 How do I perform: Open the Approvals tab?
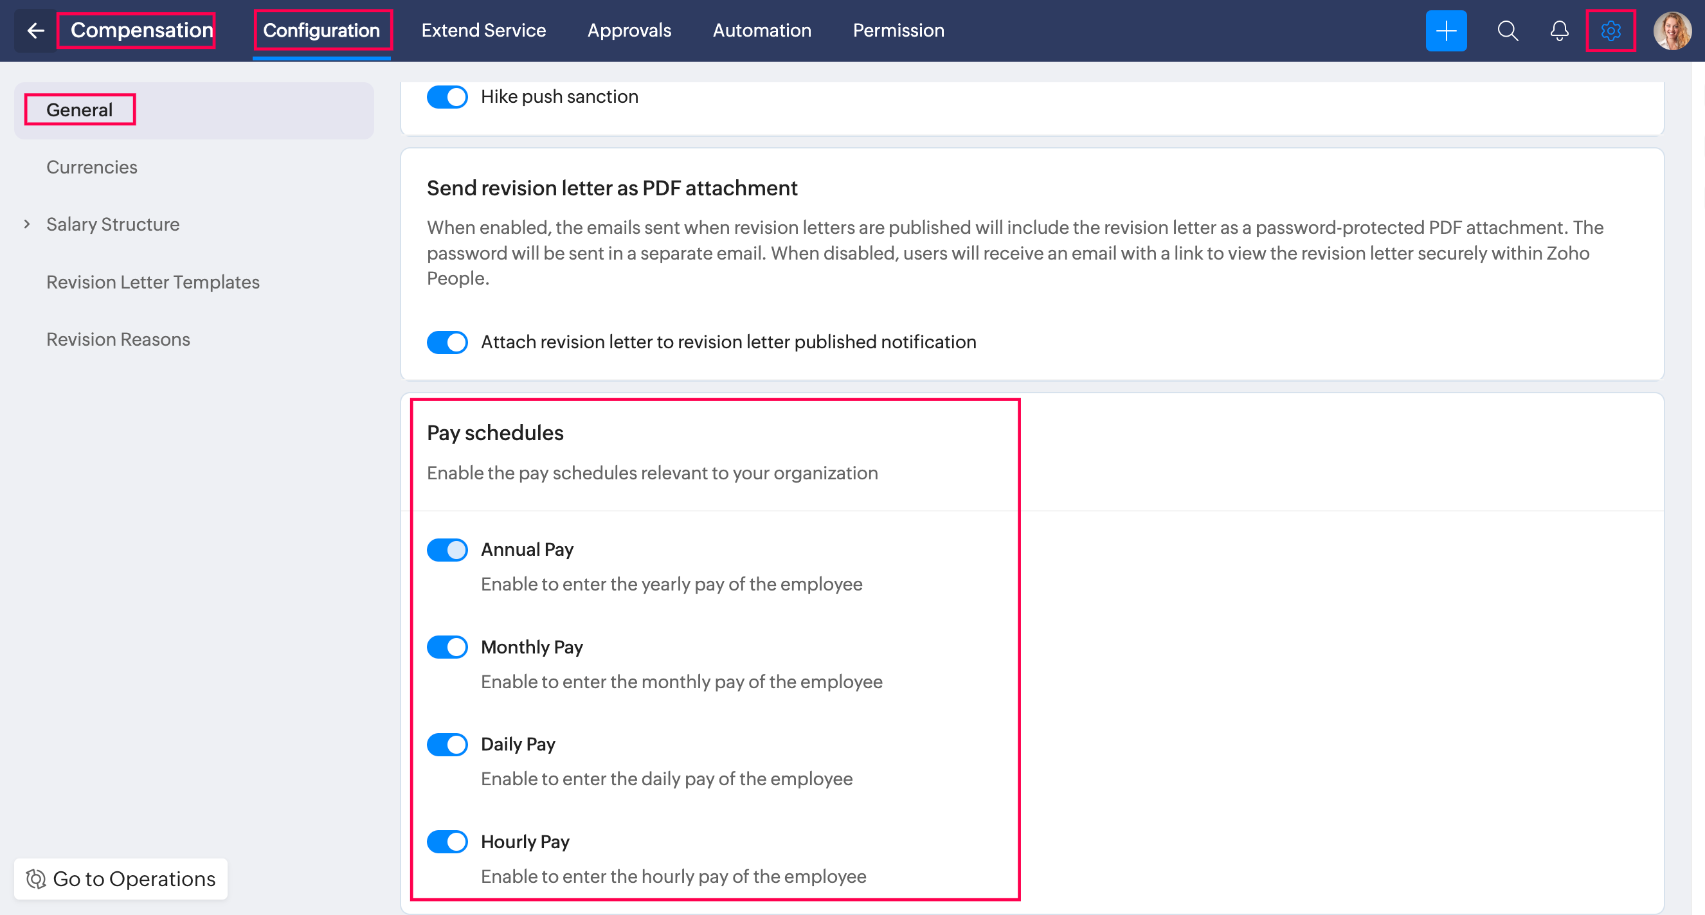[629, 30]
